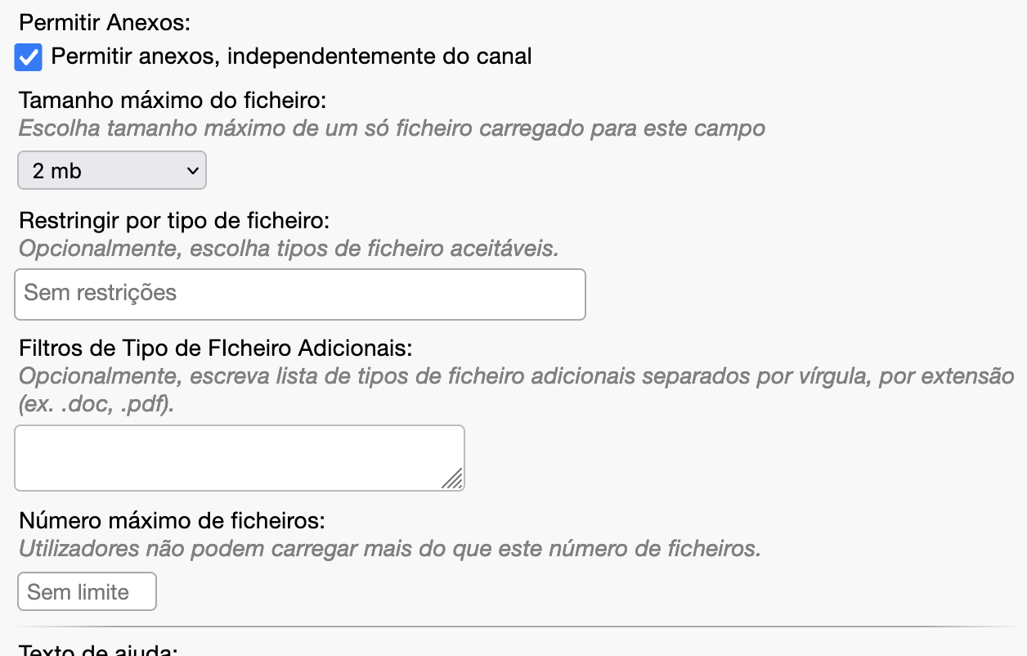Click the 'Permitir anexos, independentemente do canal' label
The height and width of the screenshot is (656, 1027).
coord(291,56)
